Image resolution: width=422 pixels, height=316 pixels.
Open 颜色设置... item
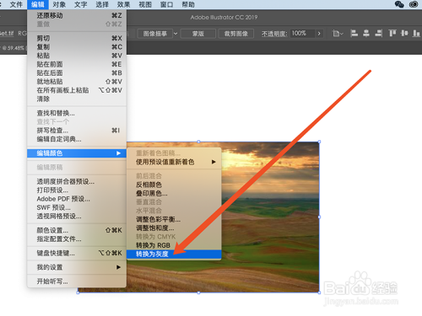(77, 231)
